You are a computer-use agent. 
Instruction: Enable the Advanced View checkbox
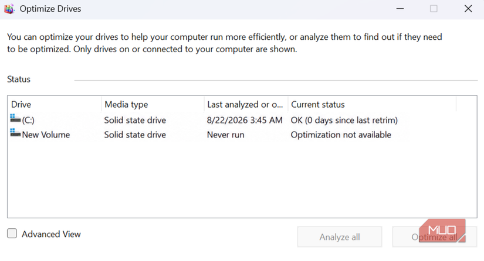12,233
